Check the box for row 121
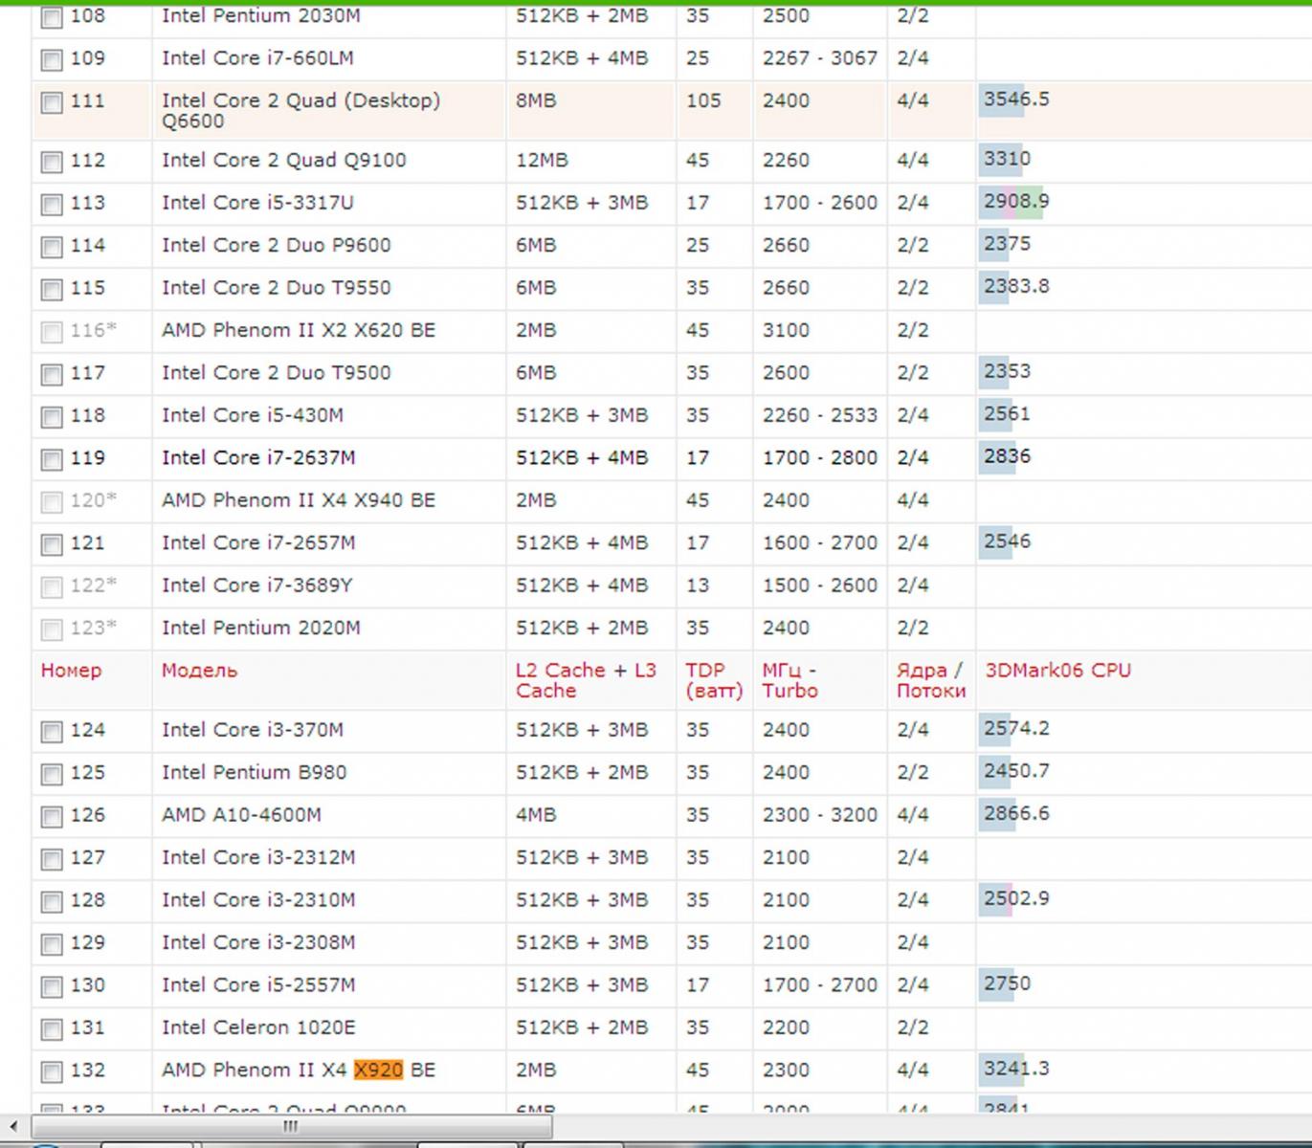Viewport: 1312px width, 1148px height. [52, 544]
